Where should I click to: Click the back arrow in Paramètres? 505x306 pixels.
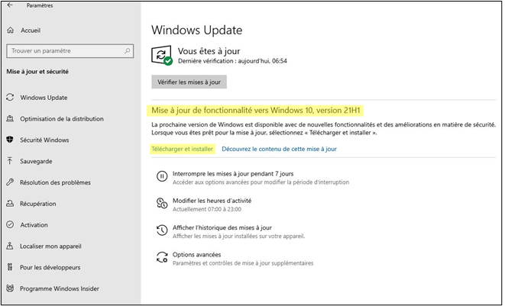pos(10,5)
